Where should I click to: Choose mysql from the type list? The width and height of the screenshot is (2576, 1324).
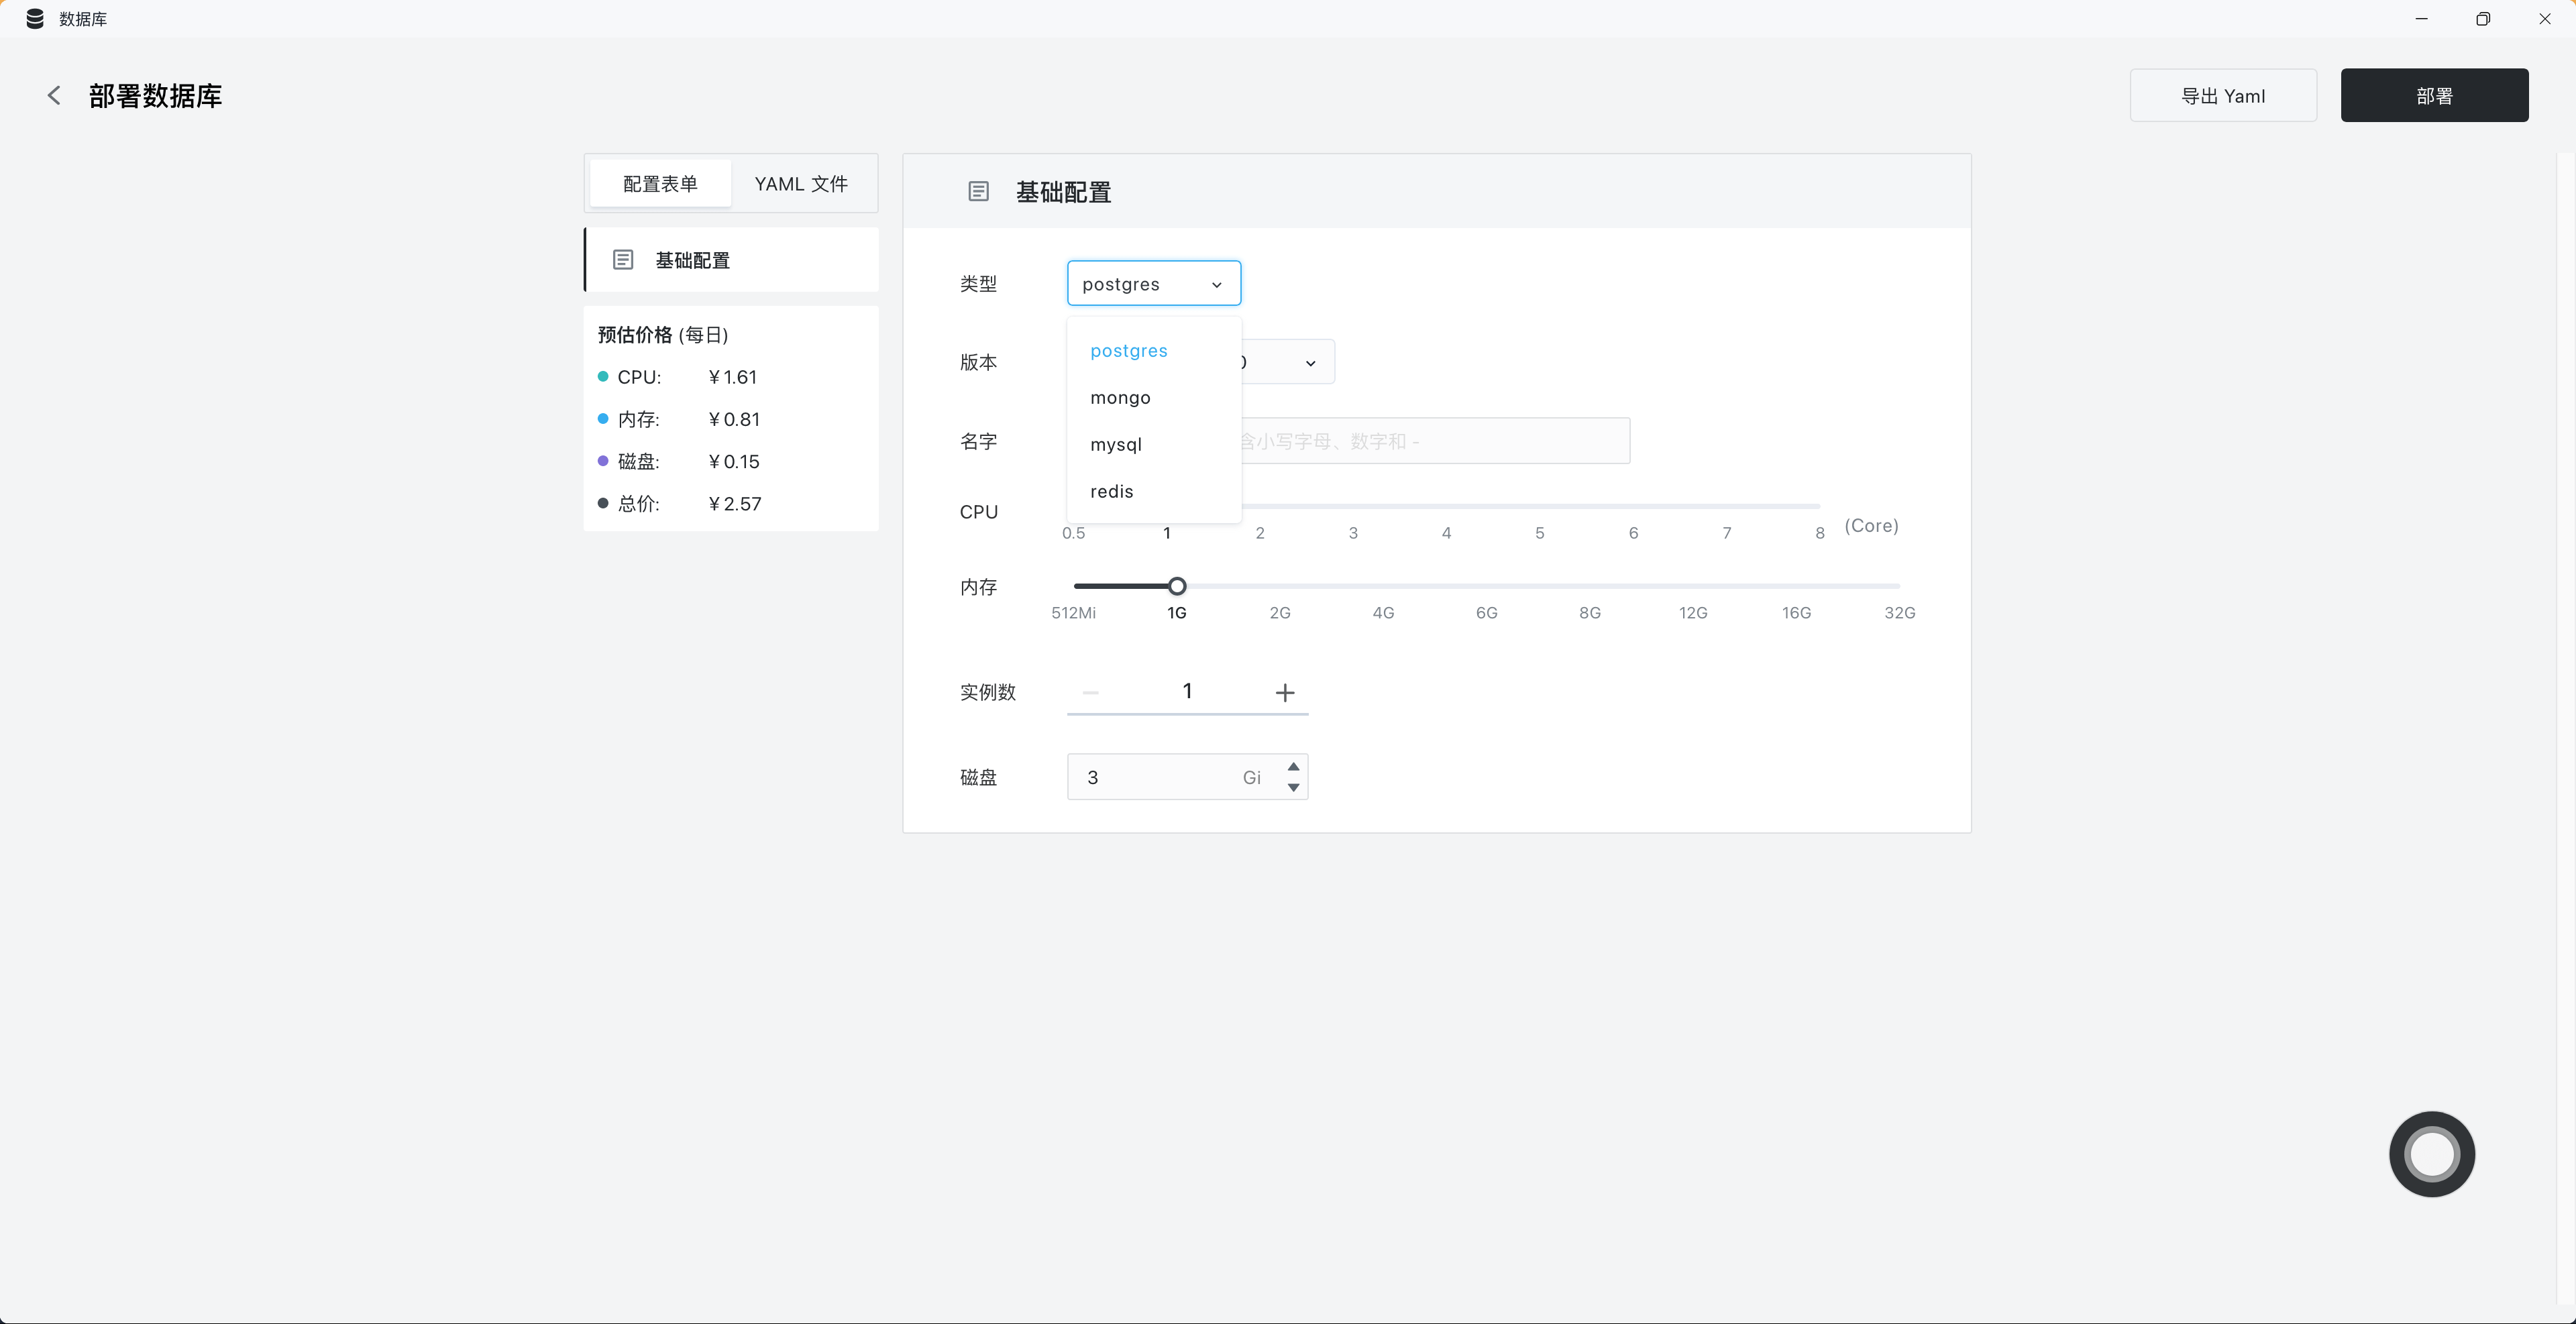coord(1154,445)
